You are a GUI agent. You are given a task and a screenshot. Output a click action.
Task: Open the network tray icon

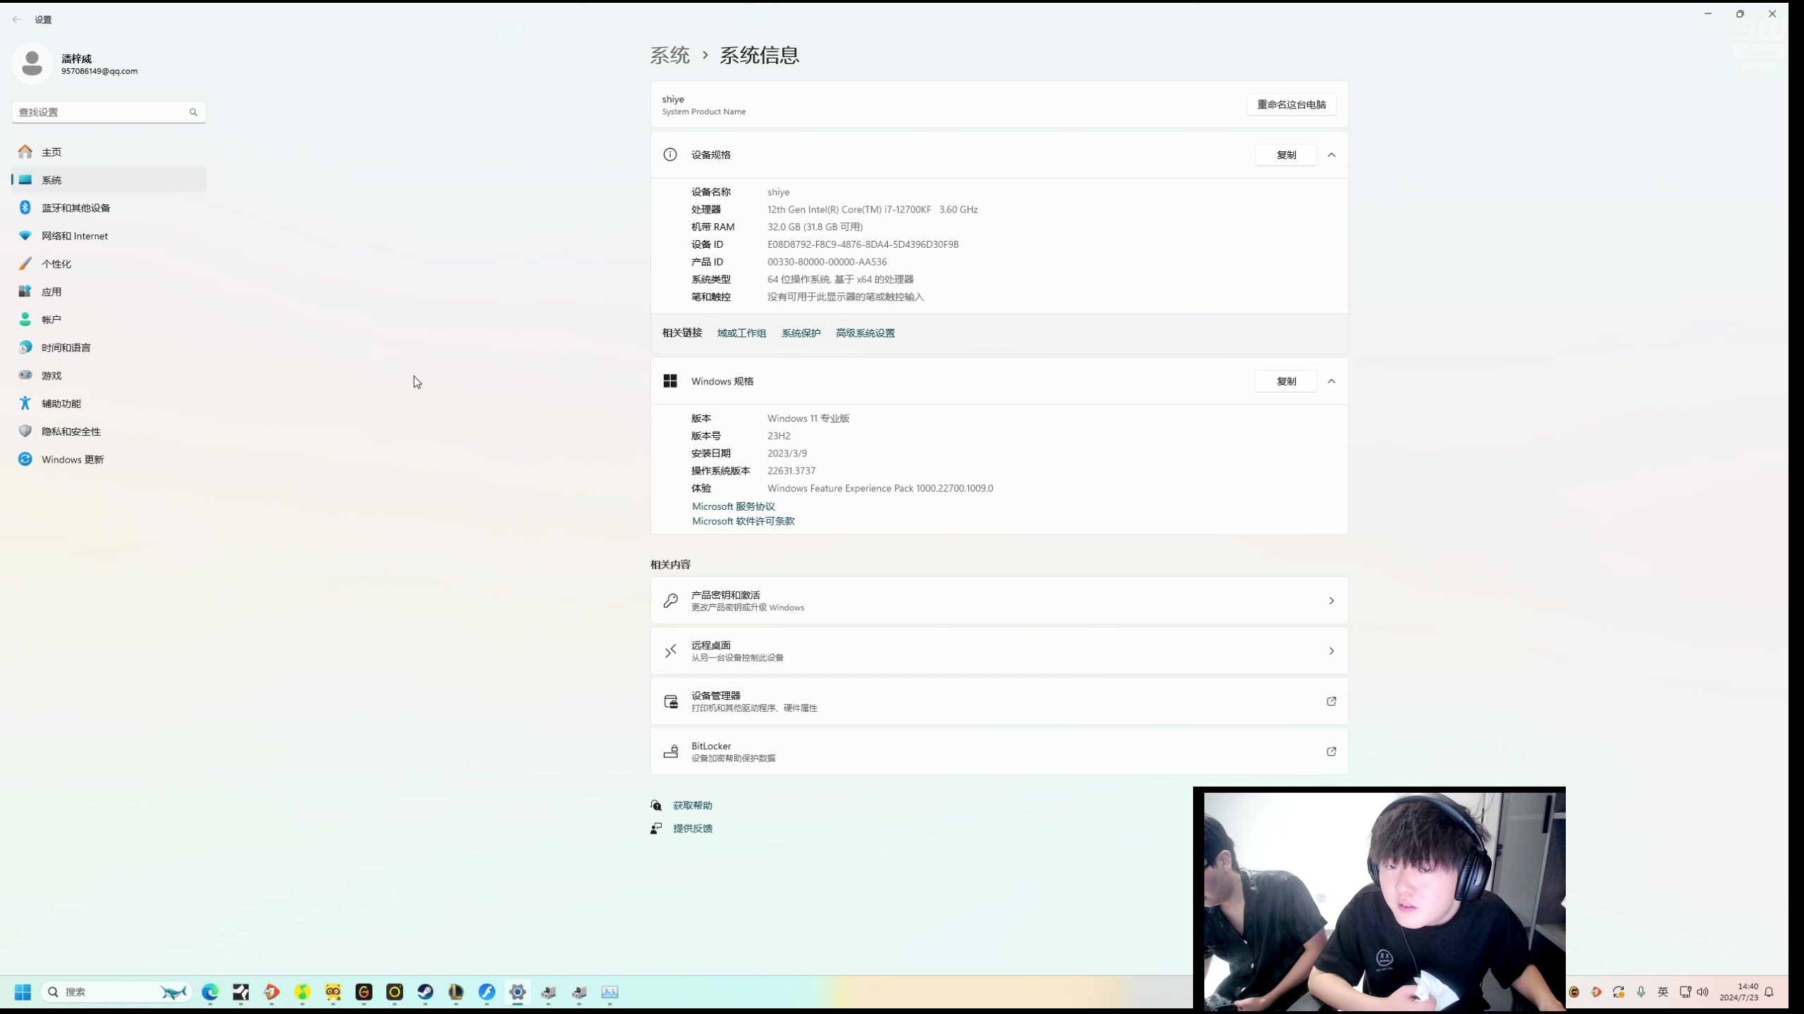pos(1685,991)
